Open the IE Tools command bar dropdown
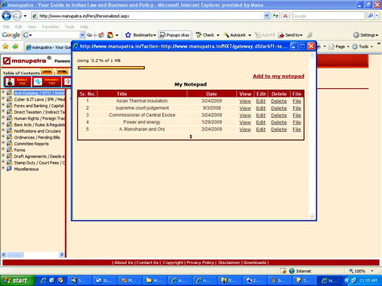 coord(372,46)
